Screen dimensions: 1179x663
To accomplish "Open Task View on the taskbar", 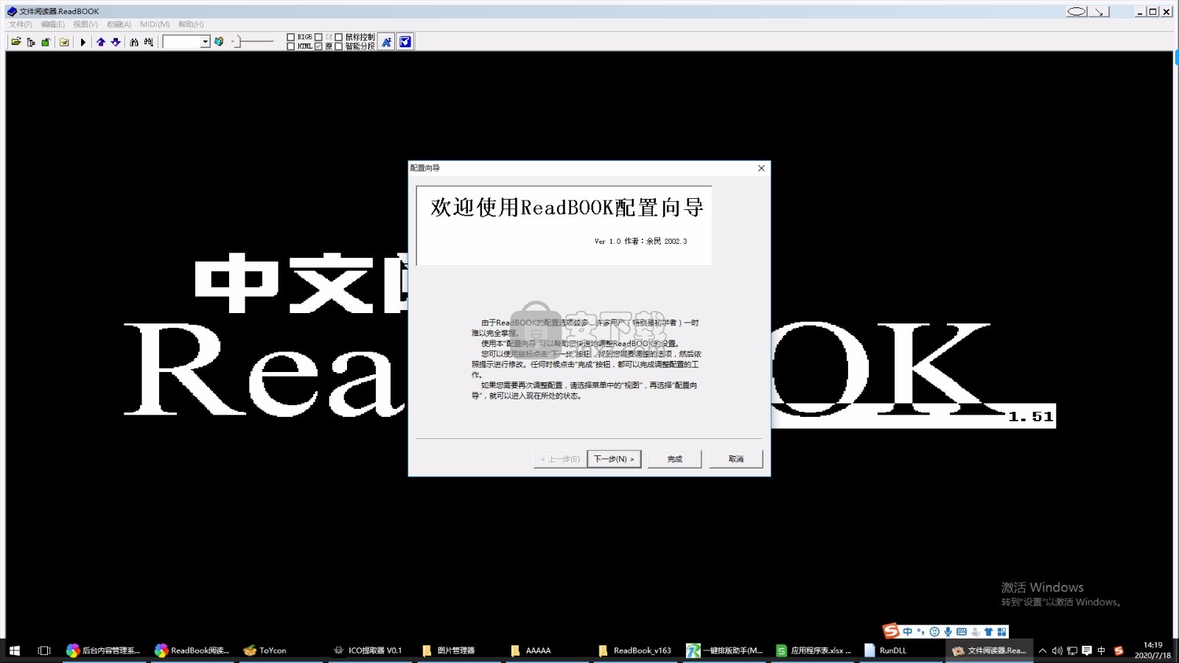I will [x=44, y=650].
